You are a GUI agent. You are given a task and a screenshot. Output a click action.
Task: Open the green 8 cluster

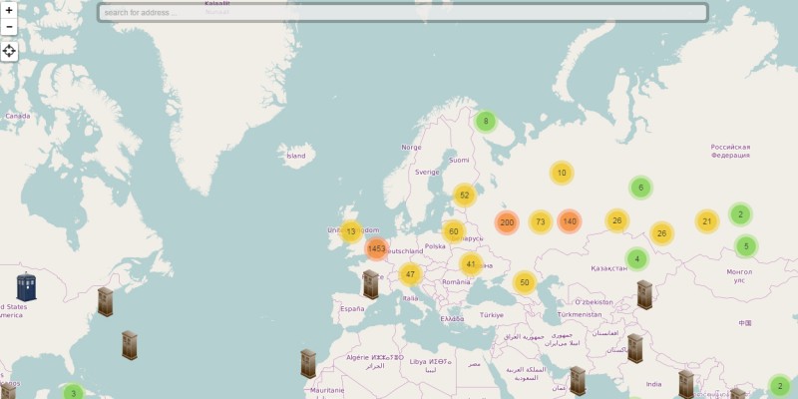click(486, 122)
